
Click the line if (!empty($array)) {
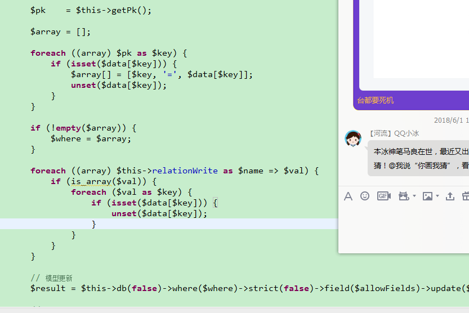point(83,128)
